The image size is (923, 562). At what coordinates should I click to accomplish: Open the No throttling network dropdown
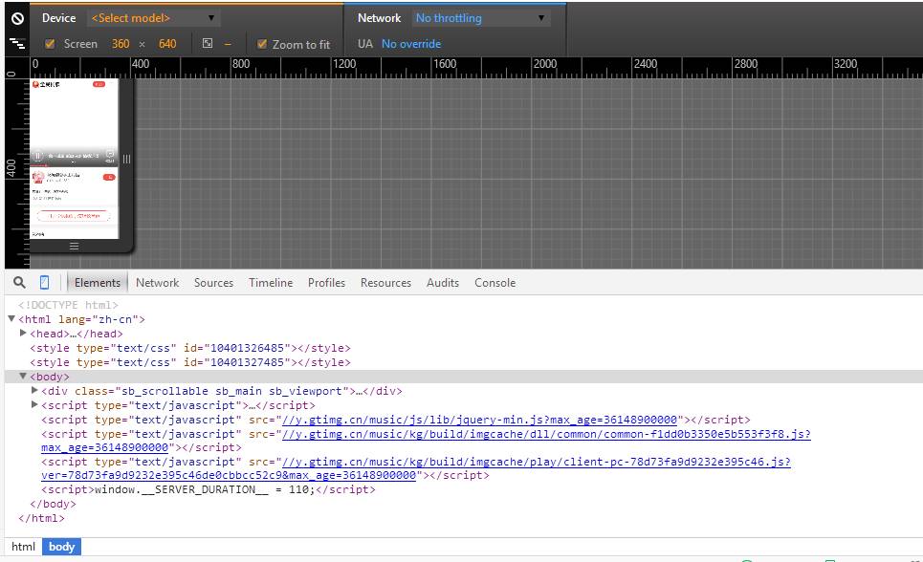(481, 18)
